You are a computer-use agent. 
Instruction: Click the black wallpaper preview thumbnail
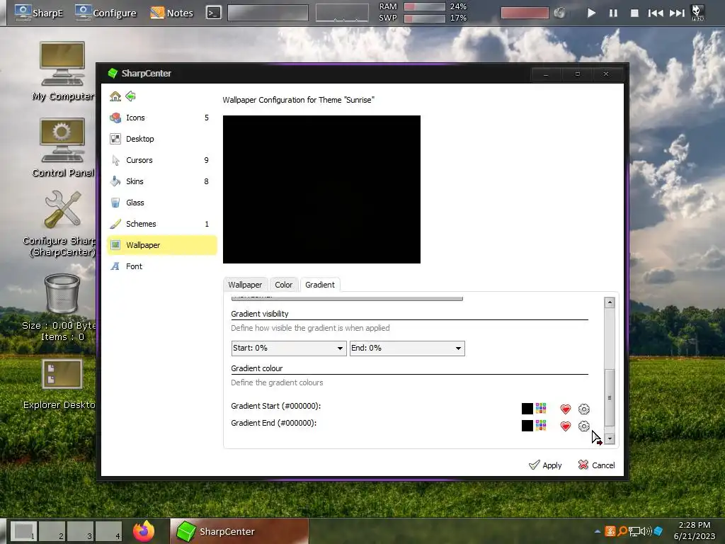tap(322, 190)
